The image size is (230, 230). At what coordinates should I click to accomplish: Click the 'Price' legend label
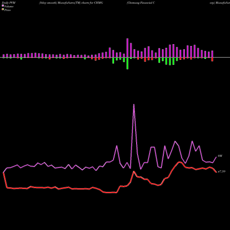click(7, 10)
